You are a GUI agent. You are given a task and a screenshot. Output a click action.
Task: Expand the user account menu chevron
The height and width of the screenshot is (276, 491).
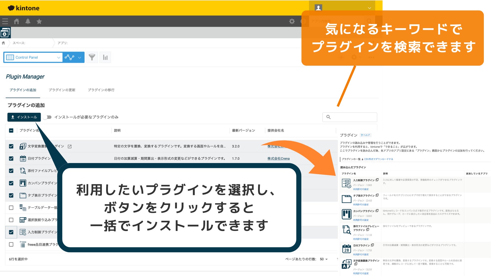[369, 8]
